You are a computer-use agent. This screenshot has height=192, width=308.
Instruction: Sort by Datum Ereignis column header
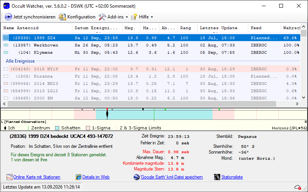pyautogui.click(x=97, y=28)
